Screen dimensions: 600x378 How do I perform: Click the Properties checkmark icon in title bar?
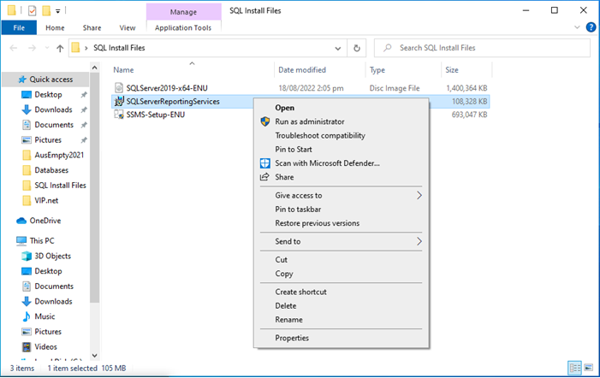[33, 10]
